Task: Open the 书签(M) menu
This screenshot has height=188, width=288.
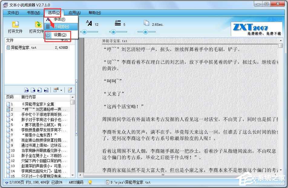Action: click(32, 12)
